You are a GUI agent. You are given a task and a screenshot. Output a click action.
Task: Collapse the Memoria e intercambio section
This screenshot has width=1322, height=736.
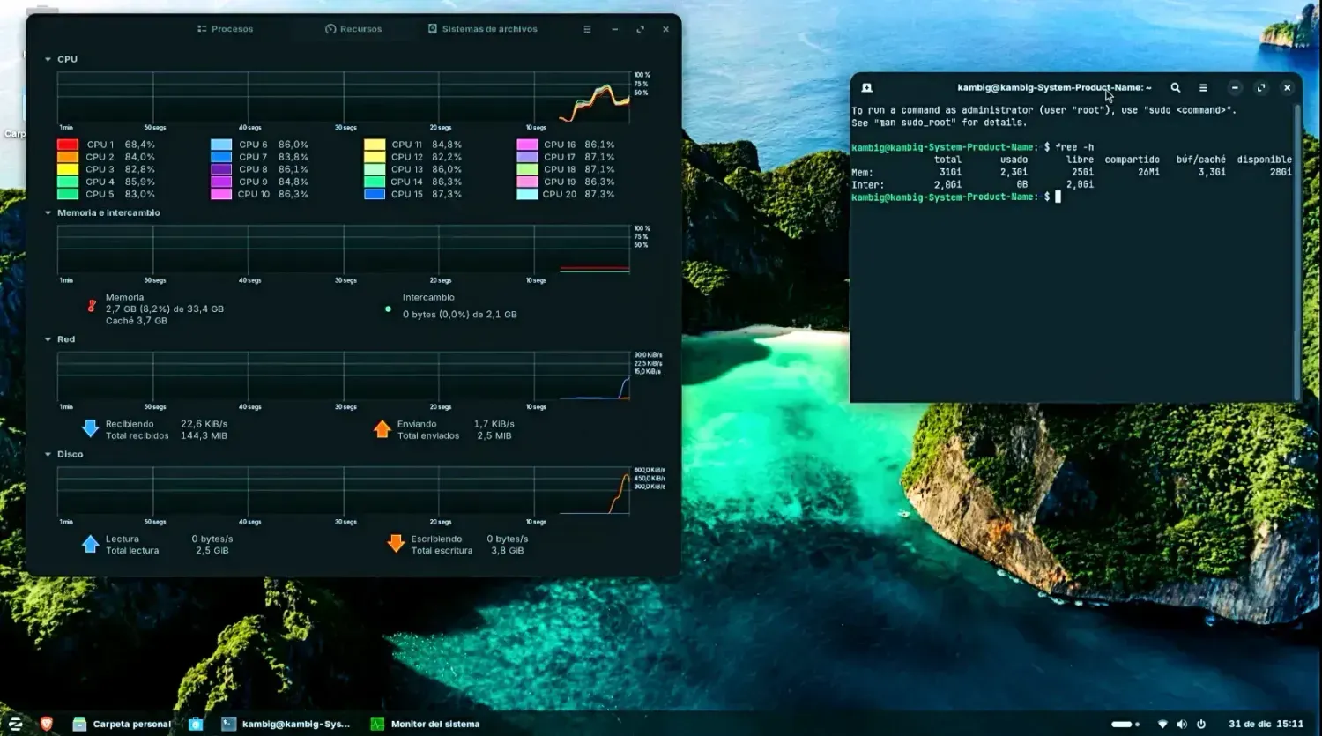point(48,212)
